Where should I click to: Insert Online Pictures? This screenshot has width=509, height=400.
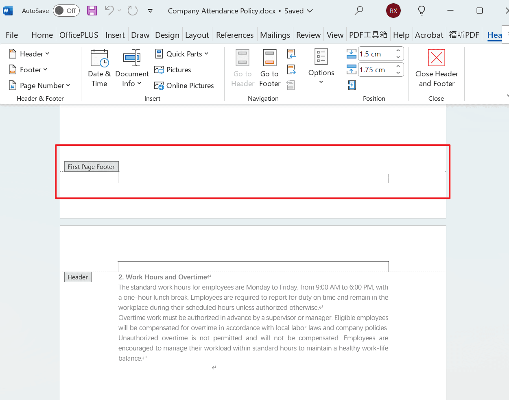[184, 85]
